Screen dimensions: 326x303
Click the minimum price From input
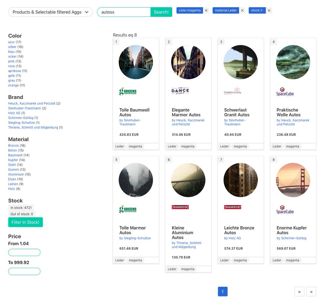(24, 253)
